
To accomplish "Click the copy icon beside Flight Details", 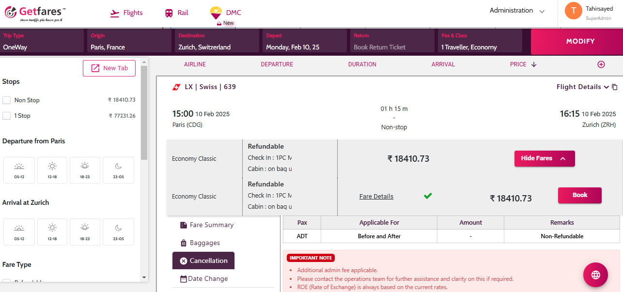I will tap(615, 87).
